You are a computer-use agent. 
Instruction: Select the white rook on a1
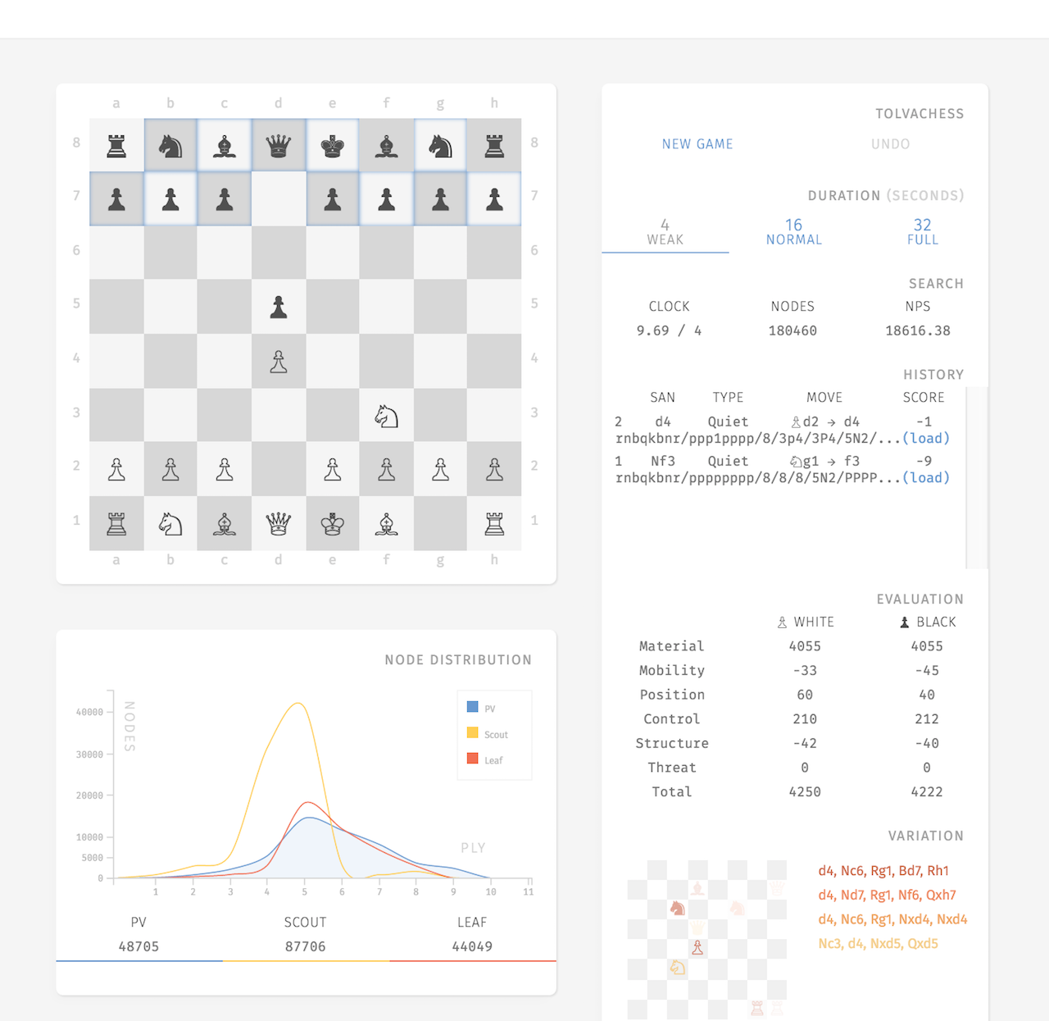(x=116, y=523)
